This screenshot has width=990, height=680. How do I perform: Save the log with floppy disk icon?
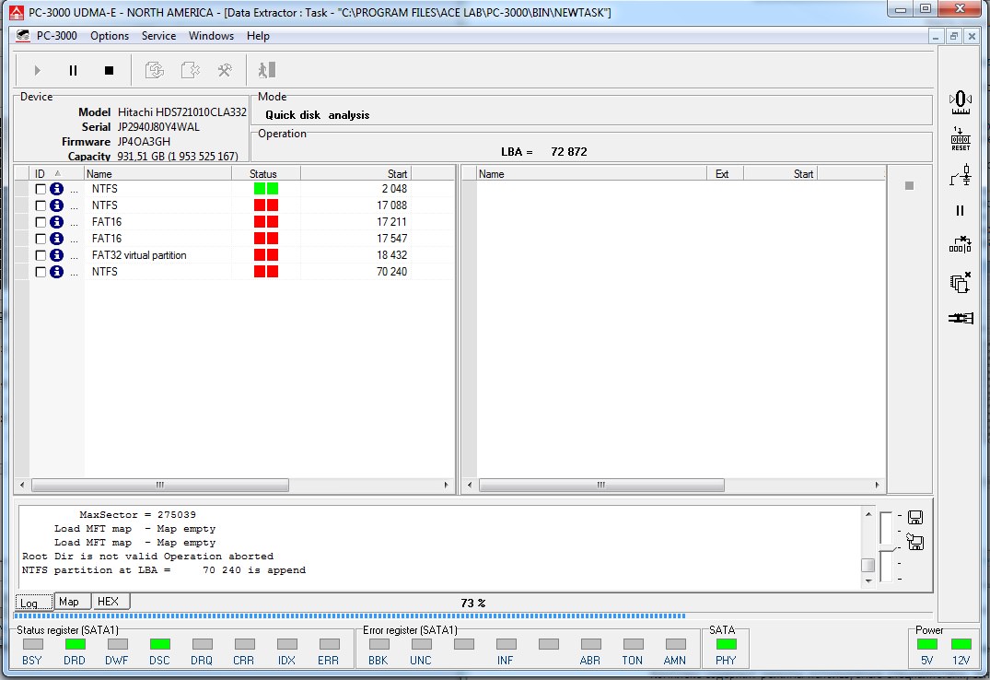tap(915, 518)
